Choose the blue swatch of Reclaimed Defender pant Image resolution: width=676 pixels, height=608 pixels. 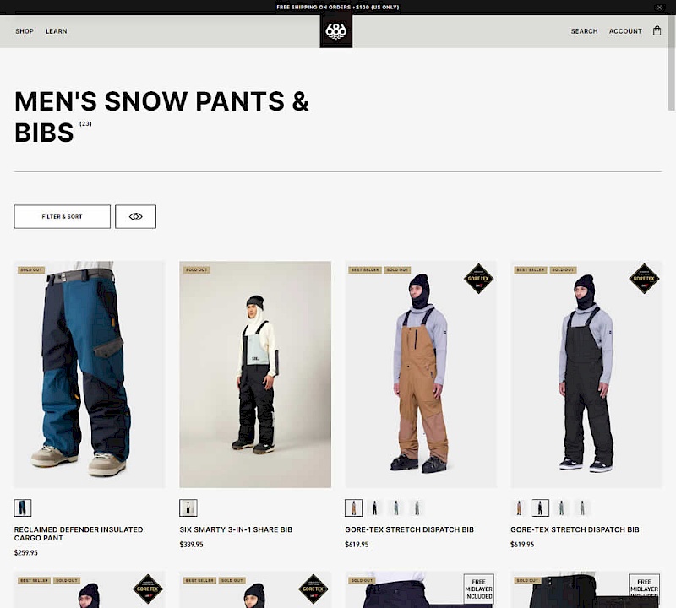(x=23, y=508)
